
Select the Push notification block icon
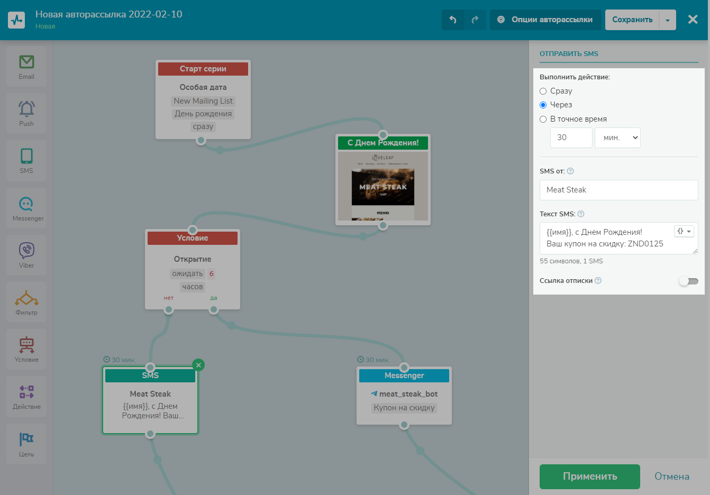26,113
